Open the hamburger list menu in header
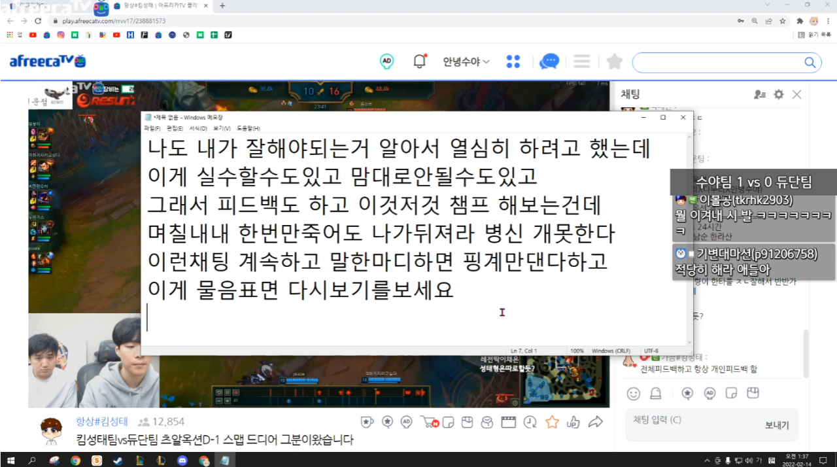This screenshot has height=467, width=837. [582, 61]
